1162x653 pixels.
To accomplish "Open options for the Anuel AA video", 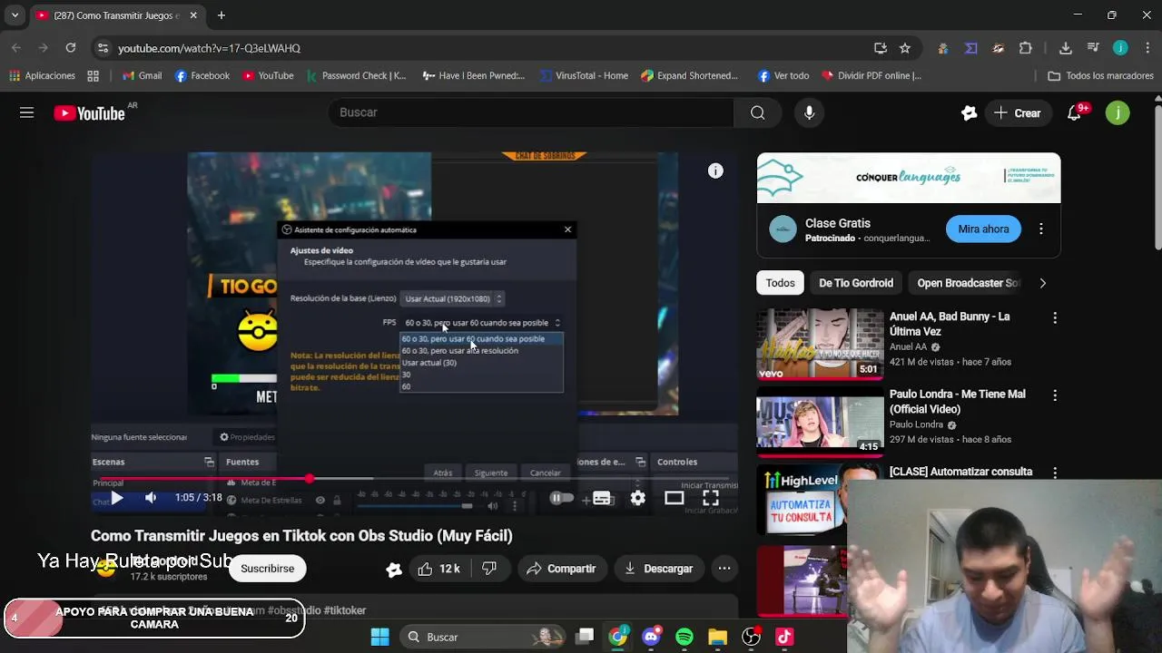I will point(1054,318).
